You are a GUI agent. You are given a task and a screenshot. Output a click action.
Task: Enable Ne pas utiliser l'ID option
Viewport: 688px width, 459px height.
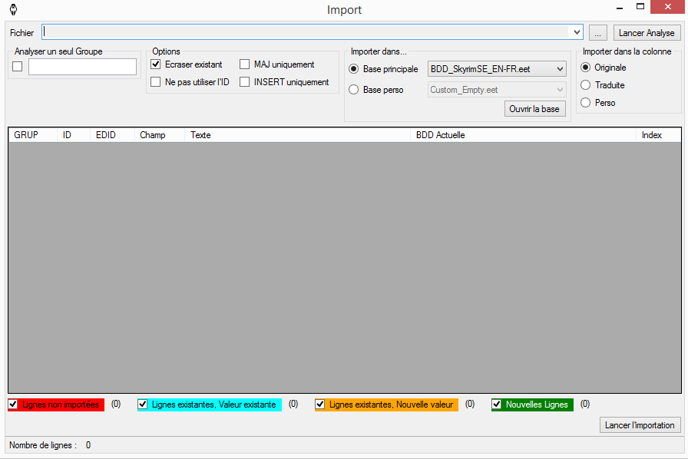click(156, 82)
